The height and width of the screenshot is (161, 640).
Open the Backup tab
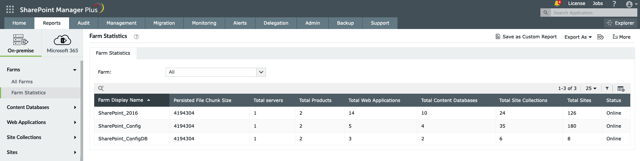click(345, 23)
